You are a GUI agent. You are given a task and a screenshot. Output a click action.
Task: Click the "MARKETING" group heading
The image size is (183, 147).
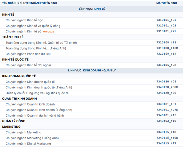pyautogui.click(x=11, y=127)
